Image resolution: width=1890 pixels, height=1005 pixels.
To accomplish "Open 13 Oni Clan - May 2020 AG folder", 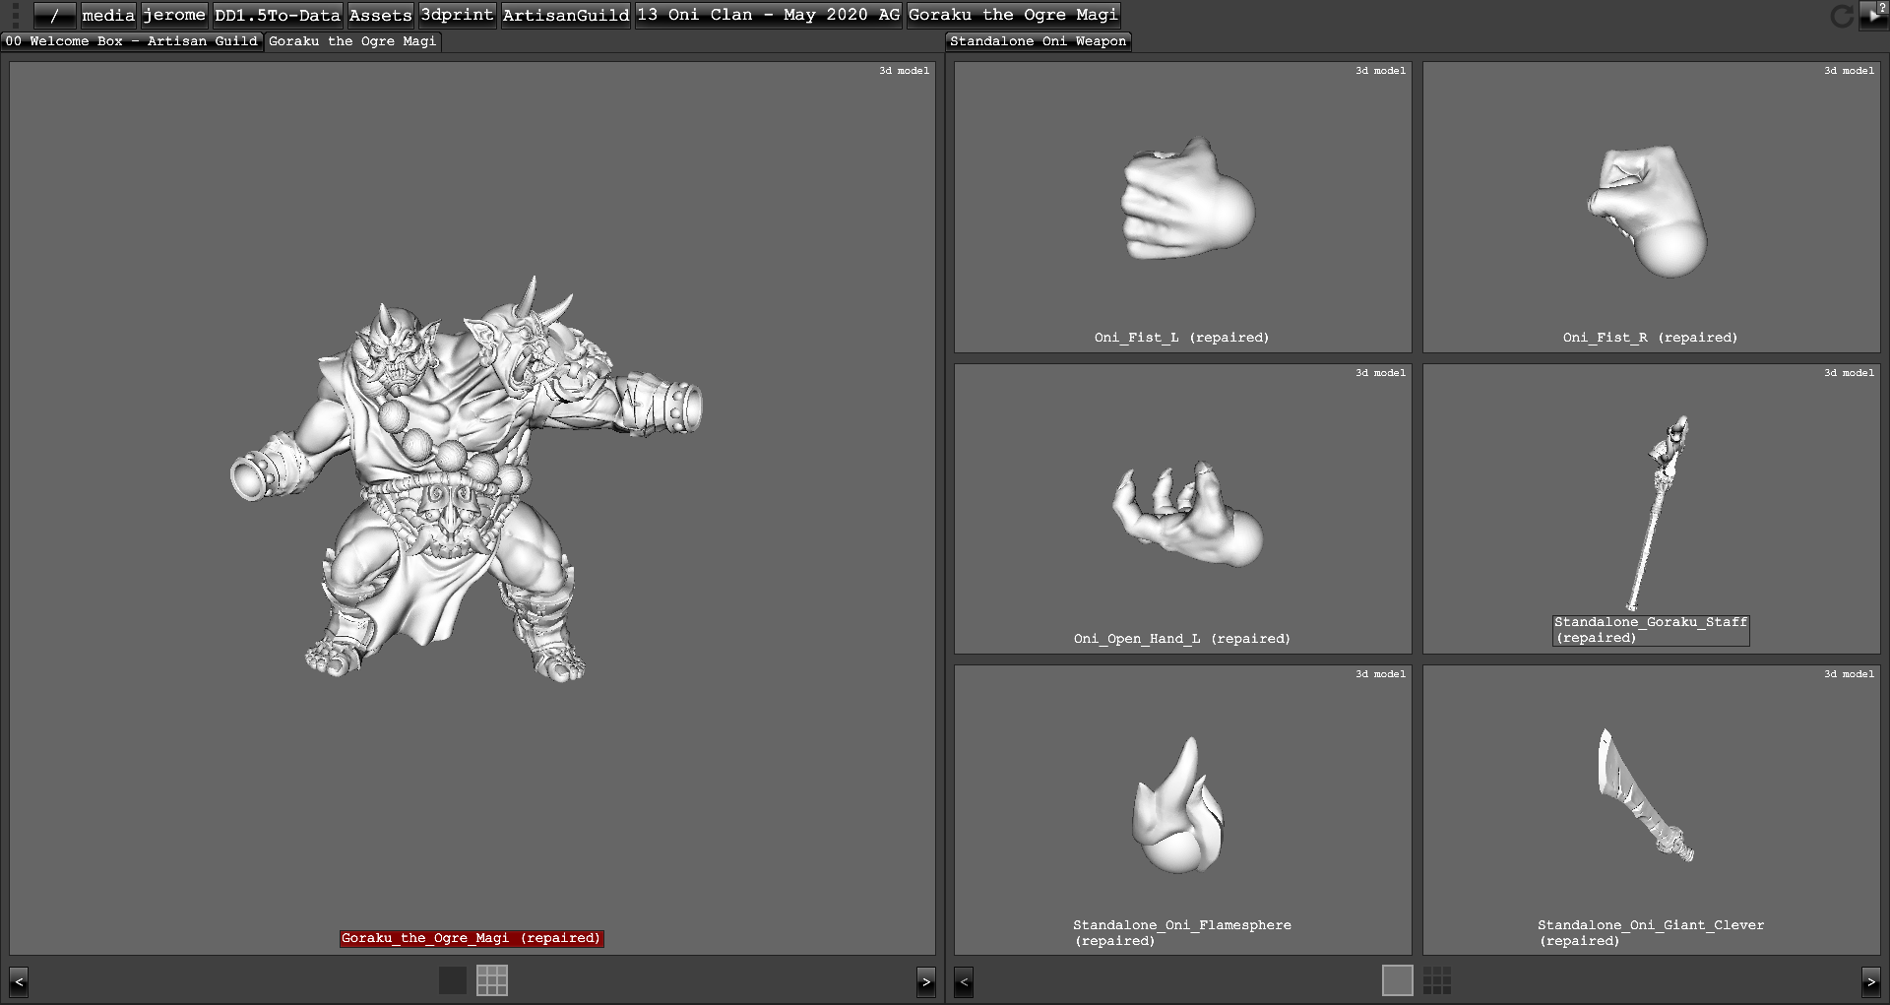I will pyautogui.click(x=769, y=15).
